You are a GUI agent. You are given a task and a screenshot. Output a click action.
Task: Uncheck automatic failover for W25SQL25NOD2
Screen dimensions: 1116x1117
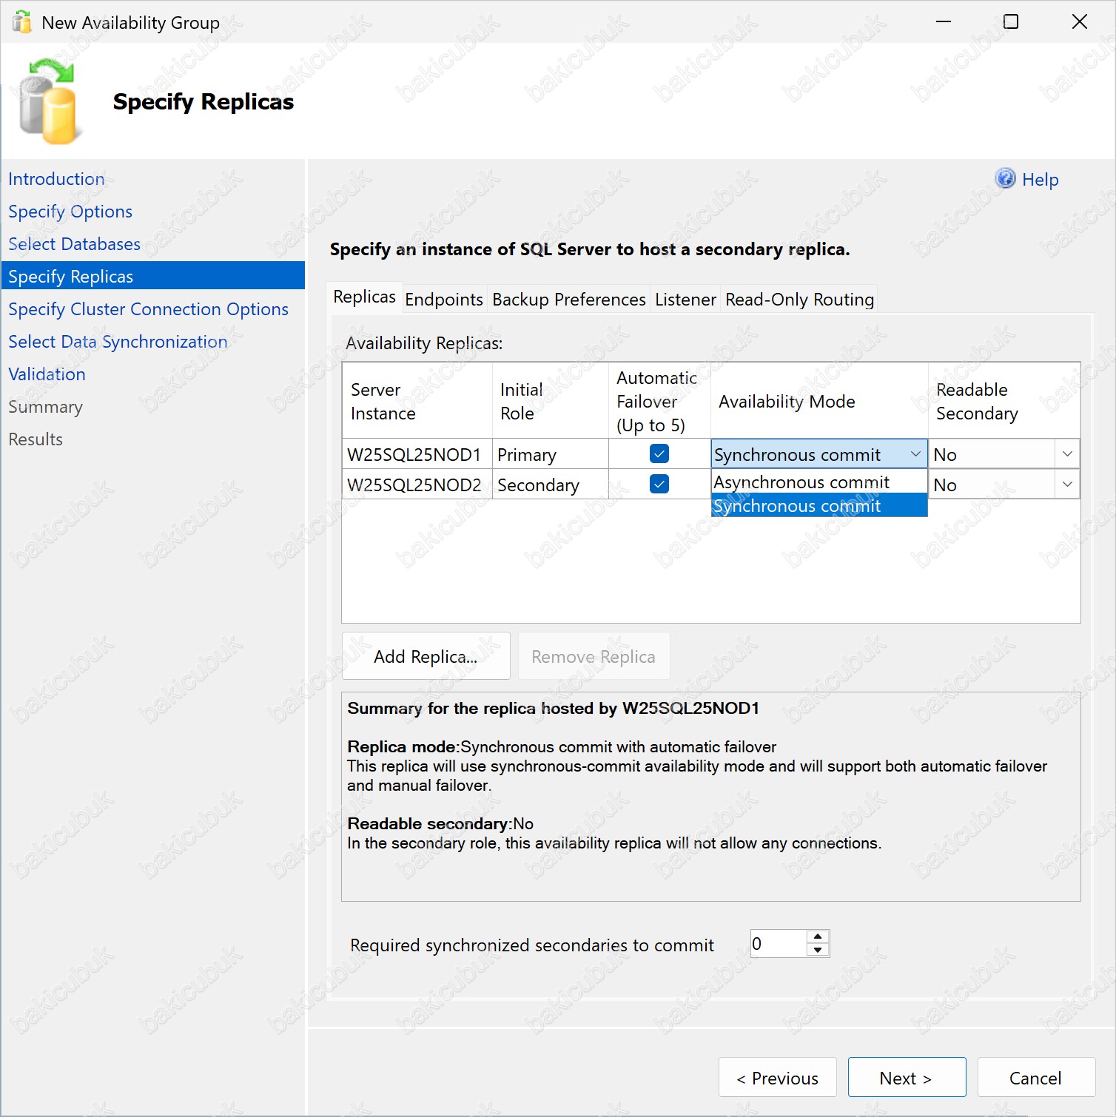point(659,484)
